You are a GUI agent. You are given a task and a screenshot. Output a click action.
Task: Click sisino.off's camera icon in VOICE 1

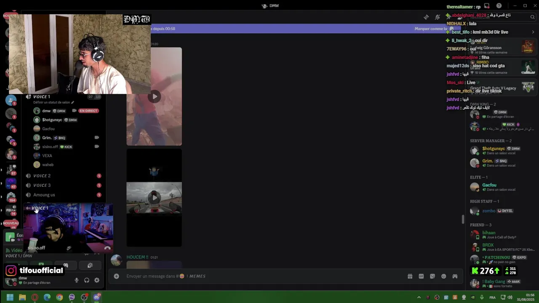[96, 146]
